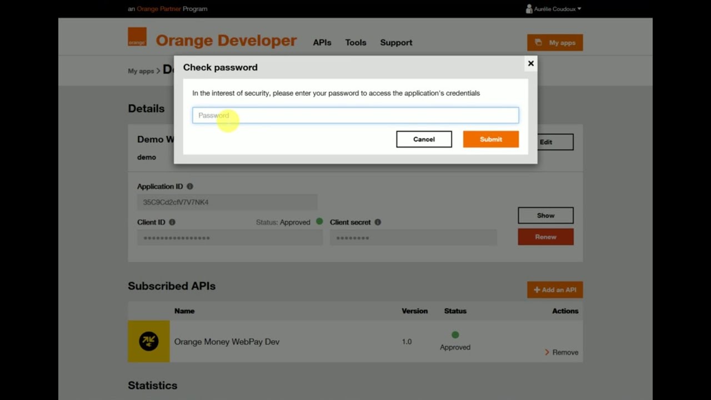Remove the Orange Money WebPay Dev API
Image resolution: width=711 pixels, height=400 pixels.
562,352
